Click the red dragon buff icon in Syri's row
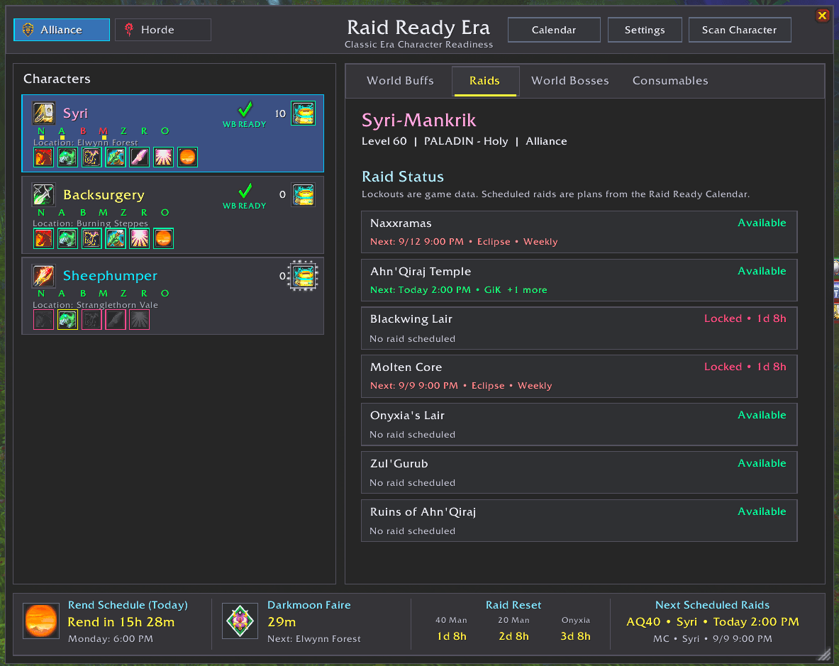Image resolution: width=839 pixels, height=666 pixels. point(43,157)
